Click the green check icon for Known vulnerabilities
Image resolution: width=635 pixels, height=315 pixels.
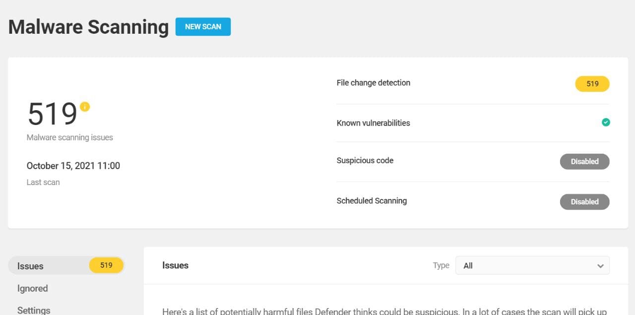pyautogui.click(x=605, y=122)
